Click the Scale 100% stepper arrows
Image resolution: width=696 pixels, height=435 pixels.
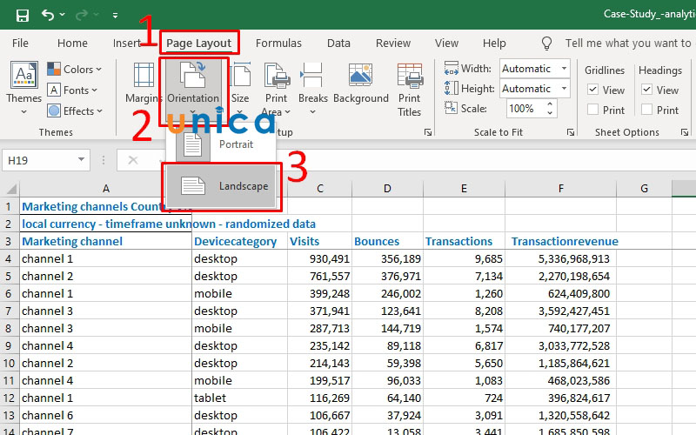550,108
